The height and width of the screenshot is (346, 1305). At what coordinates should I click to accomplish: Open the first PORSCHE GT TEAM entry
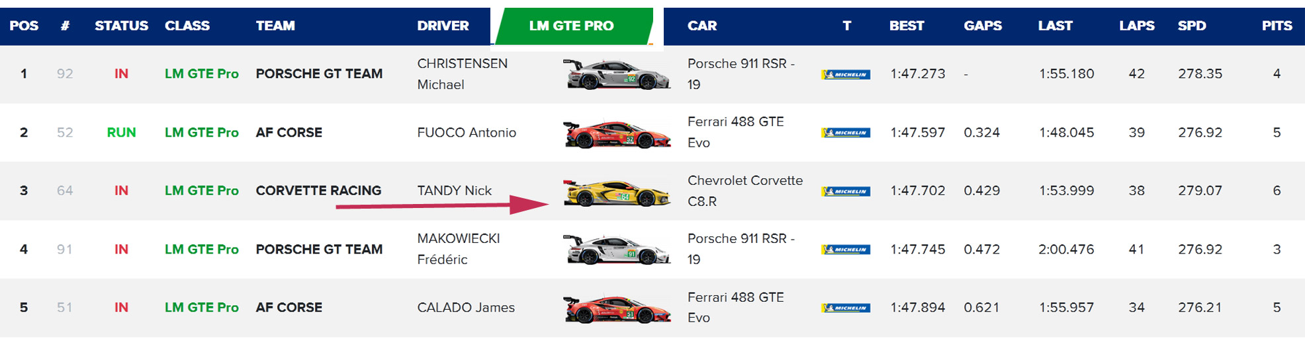(319, 74)
